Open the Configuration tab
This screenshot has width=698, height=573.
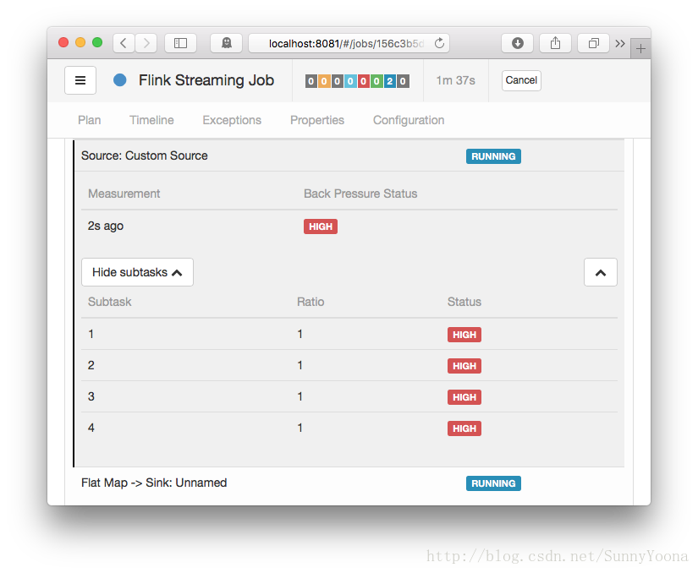(409, 120)
